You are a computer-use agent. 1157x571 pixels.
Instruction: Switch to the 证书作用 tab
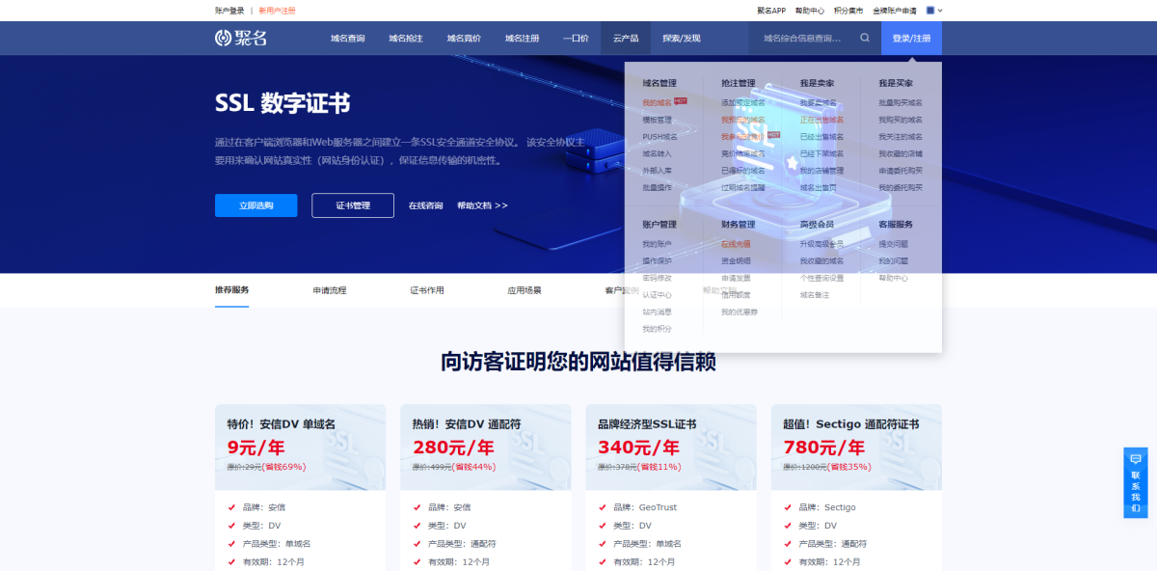(x=426, y=290)
